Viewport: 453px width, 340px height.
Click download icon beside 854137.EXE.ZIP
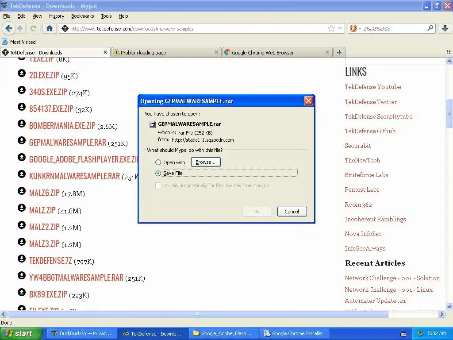[22, 107]
